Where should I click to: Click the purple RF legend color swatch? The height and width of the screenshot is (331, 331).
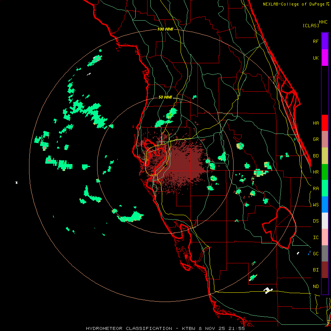coord(325,41)
